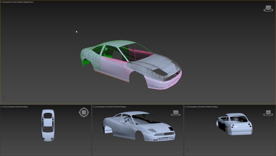Open the Top view label menu

point(6,107)
